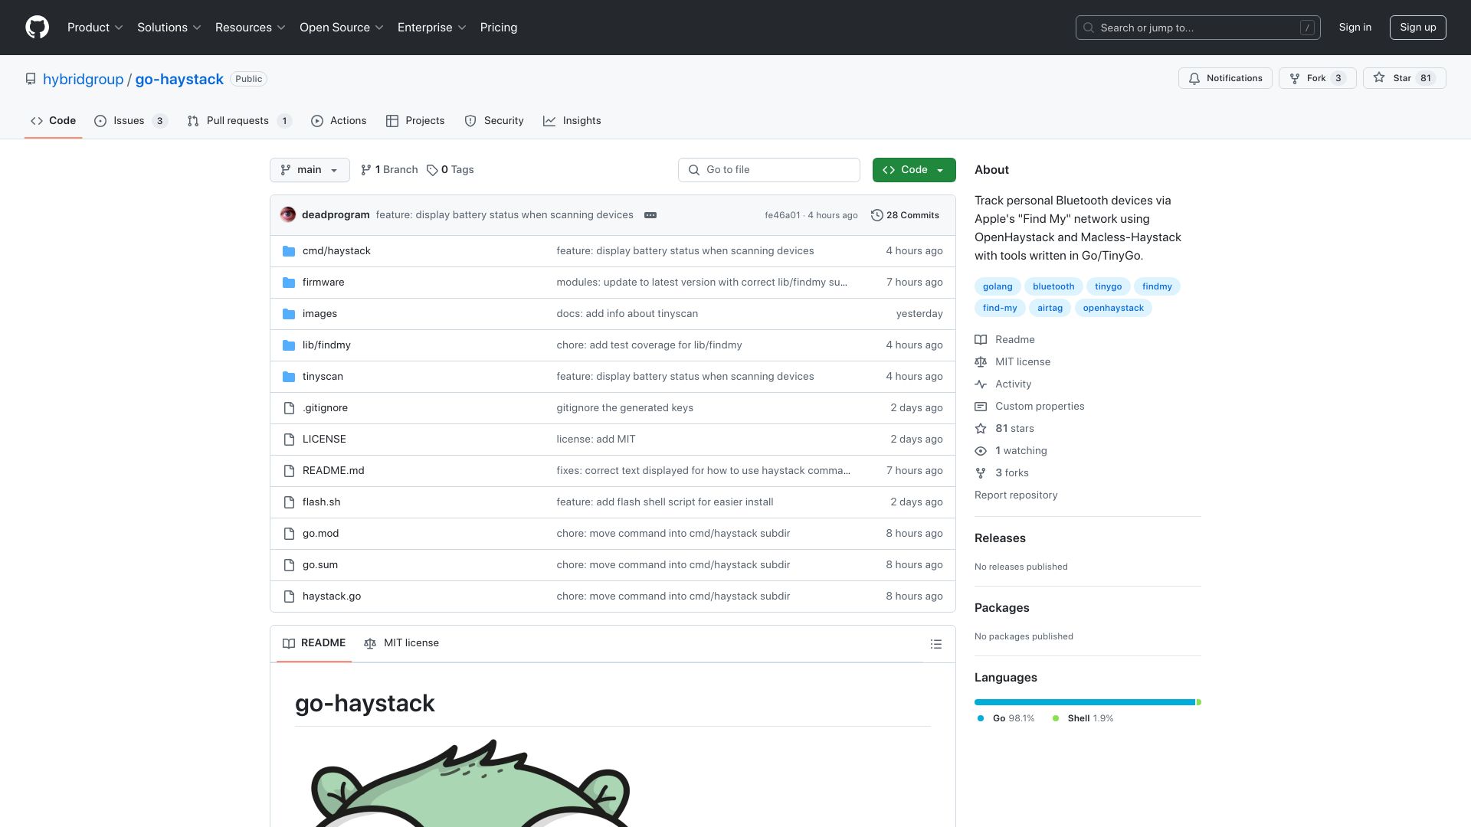
Task: Click the Custom properties note icon
Action: (981, 407)
